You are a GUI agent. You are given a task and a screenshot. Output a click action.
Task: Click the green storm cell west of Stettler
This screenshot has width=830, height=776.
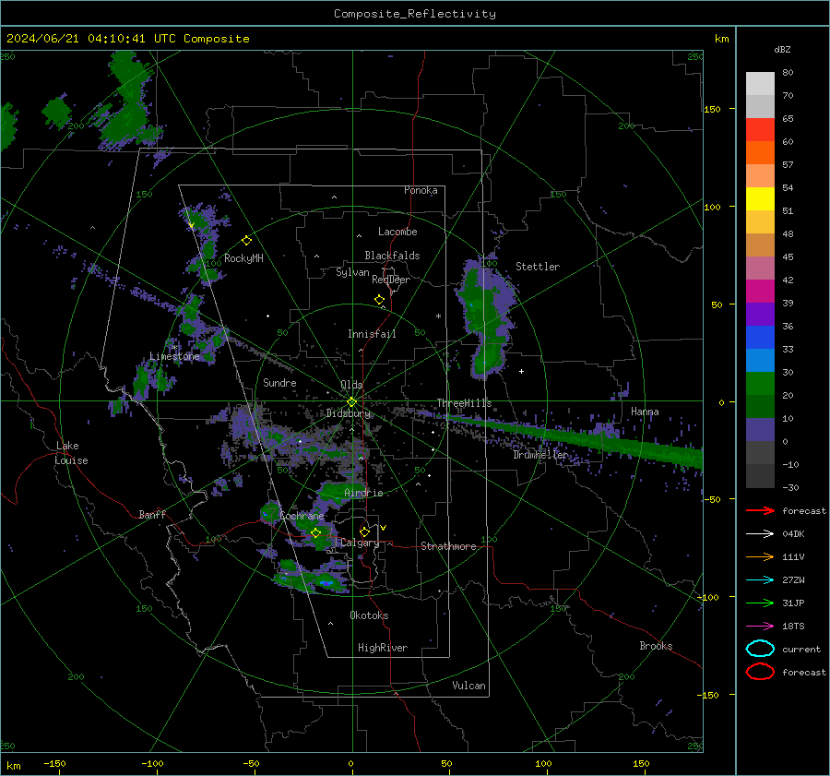pyautogui.click(x=486, y=319)
